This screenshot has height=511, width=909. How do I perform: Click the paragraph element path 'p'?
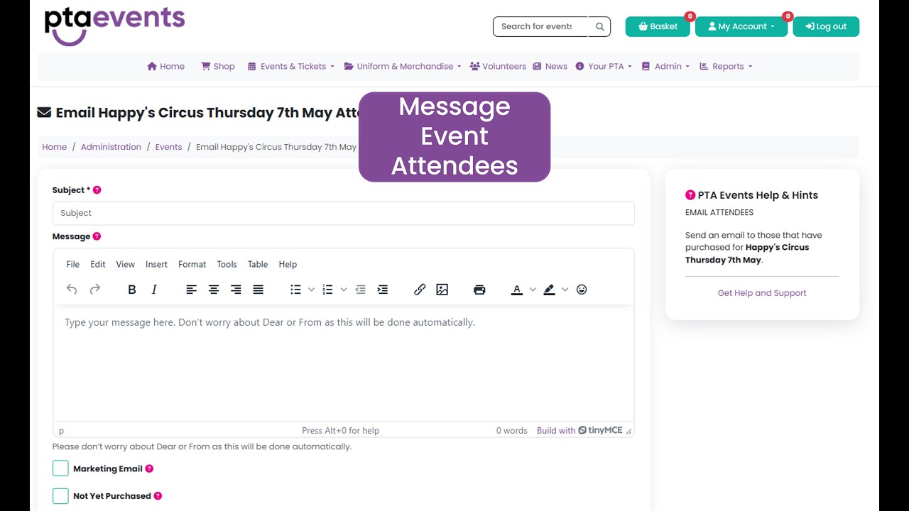pyautogui.click(x=61, y=431)
